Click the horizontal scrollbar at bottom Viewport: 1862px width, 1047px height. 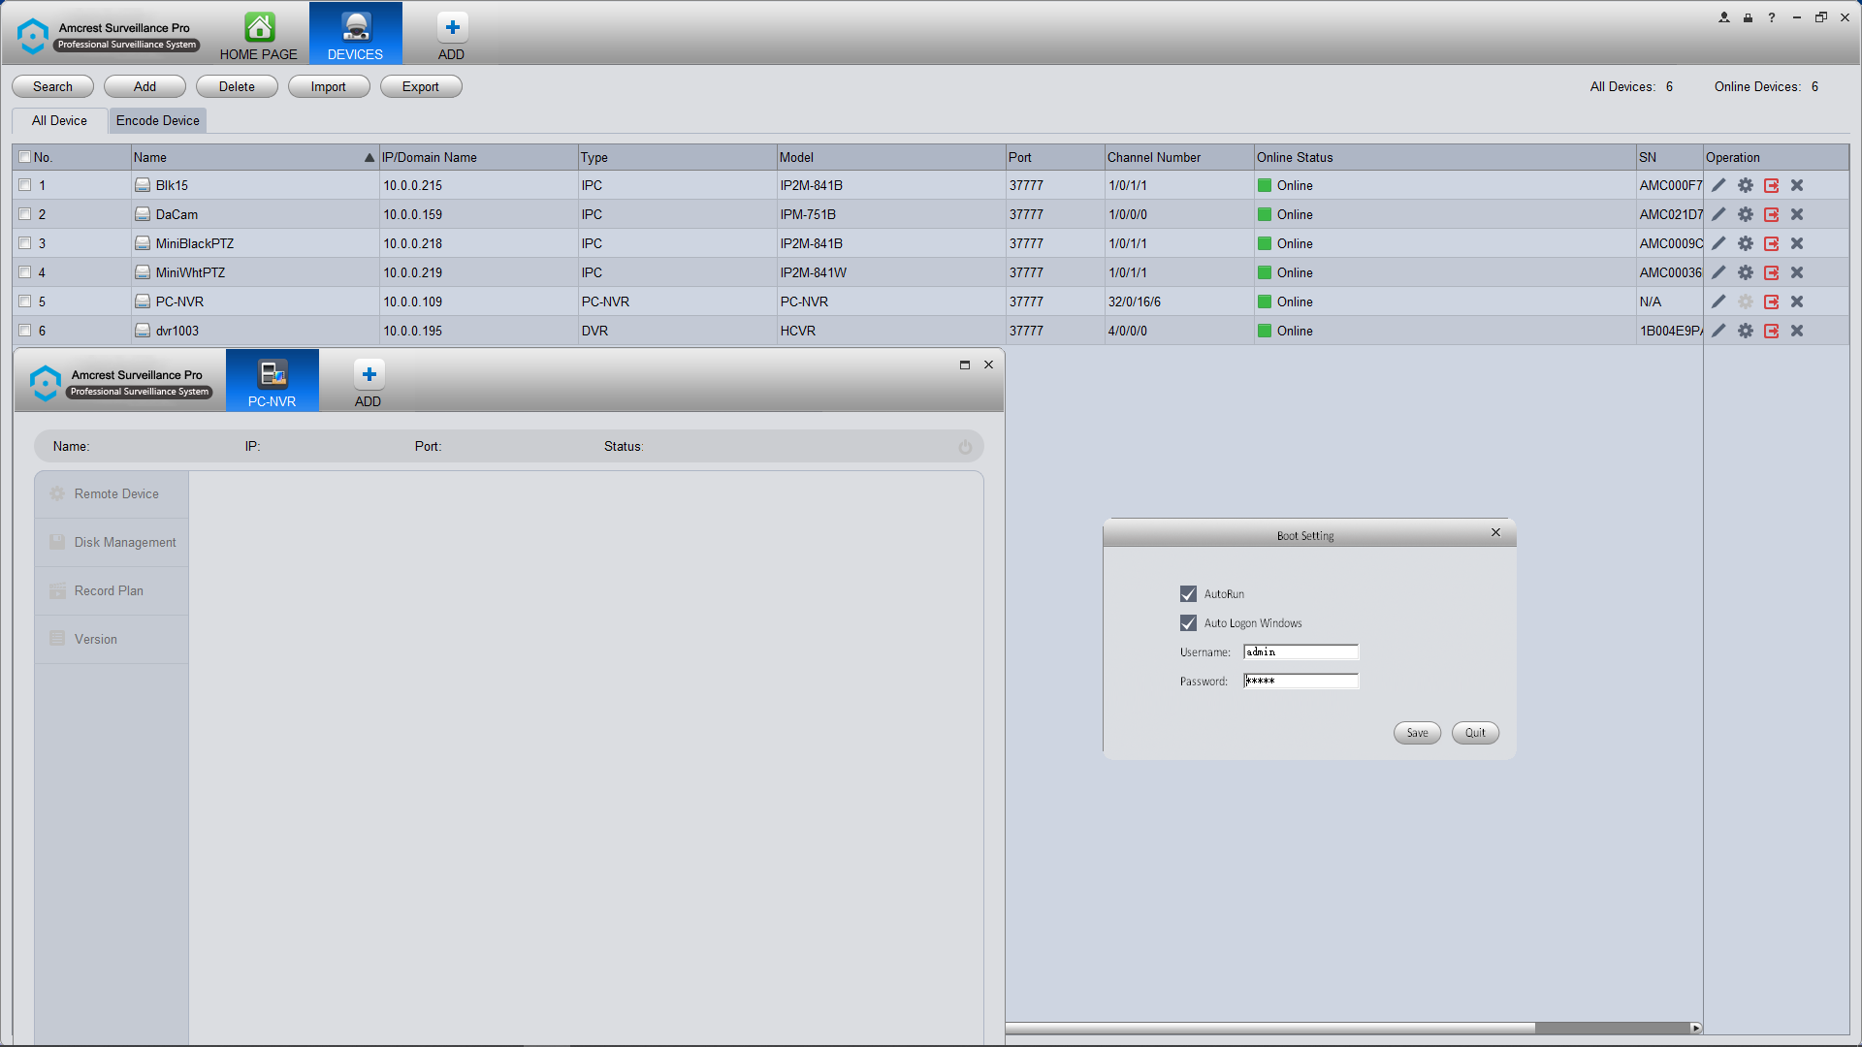1270,1028
